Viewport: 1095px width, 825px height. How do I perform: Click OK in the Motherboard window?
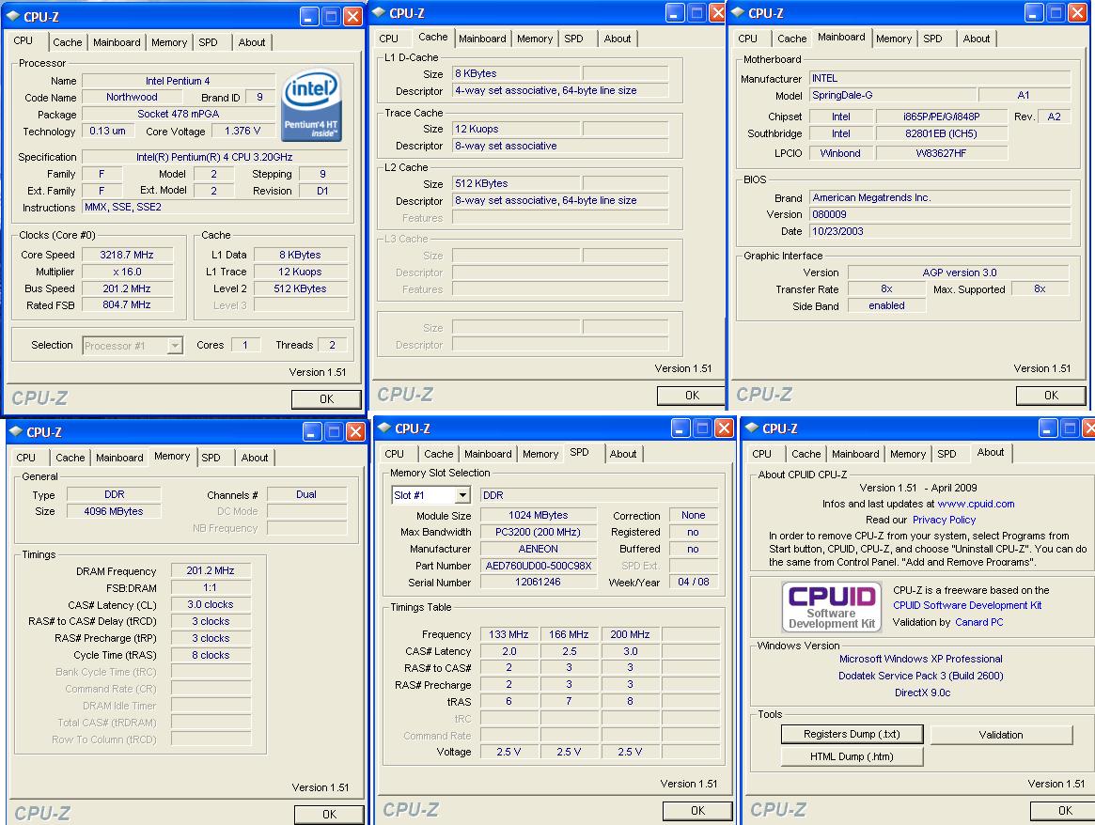pos(1051,396)
